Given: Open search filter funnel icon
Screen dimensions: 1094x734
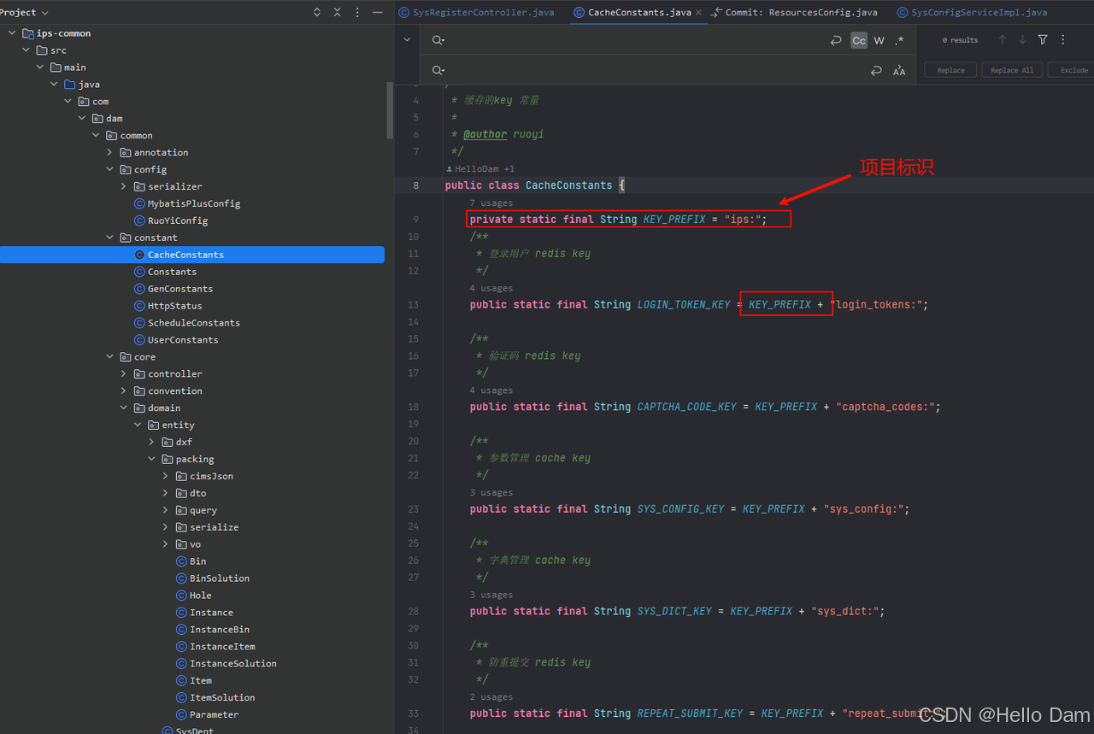Looking at the screenshot, I should (x=1043, y=40).
